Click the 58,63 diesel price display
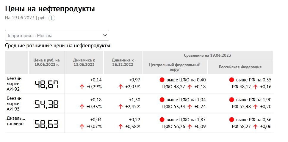This screenshot has height=142, width=288. 47,124
